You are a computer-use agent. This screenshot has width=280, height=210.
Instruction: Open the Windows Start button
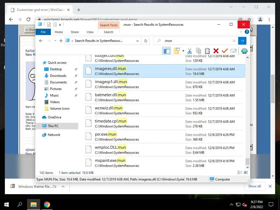[x=7, y=205]
